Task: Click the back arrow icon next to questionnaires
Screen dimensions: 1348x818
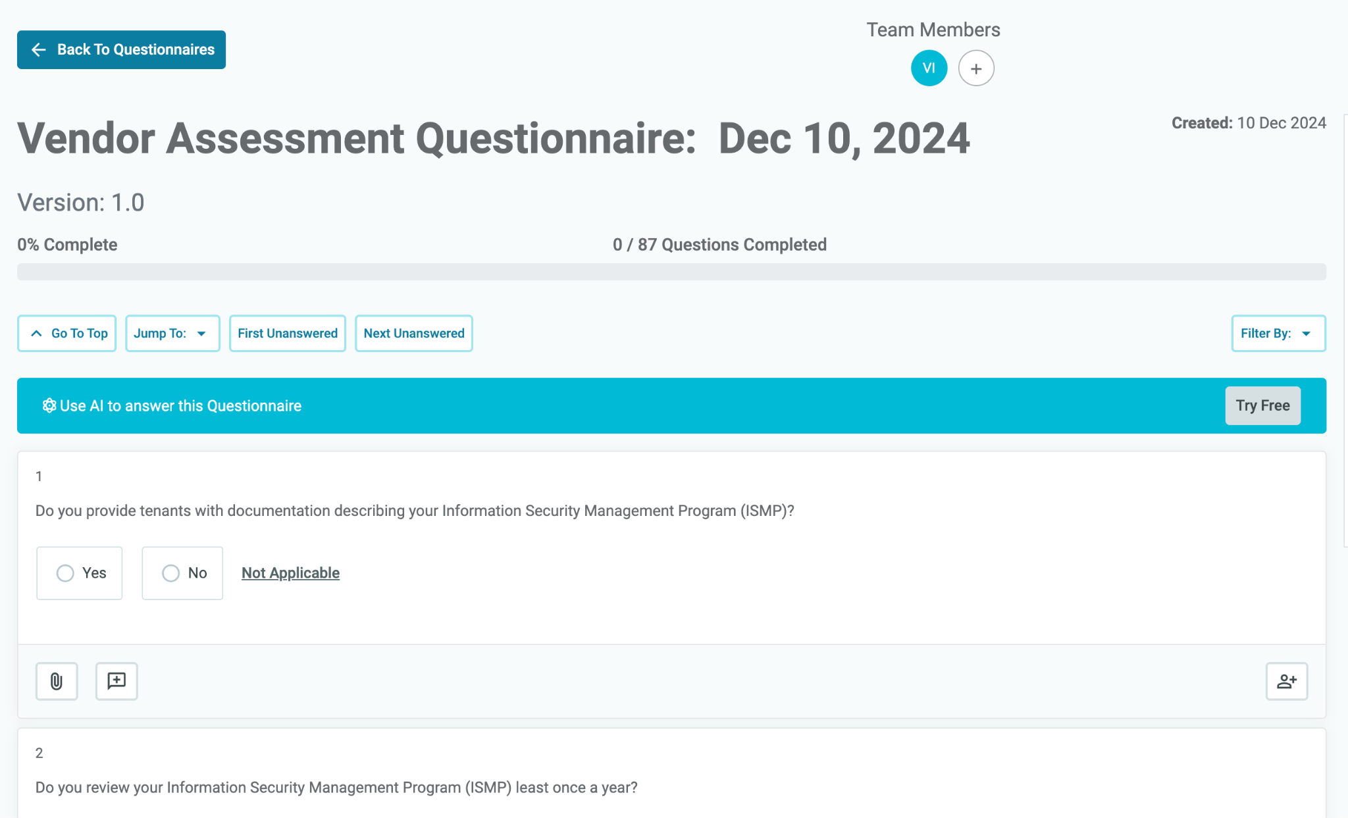Action: coord(38,49)
